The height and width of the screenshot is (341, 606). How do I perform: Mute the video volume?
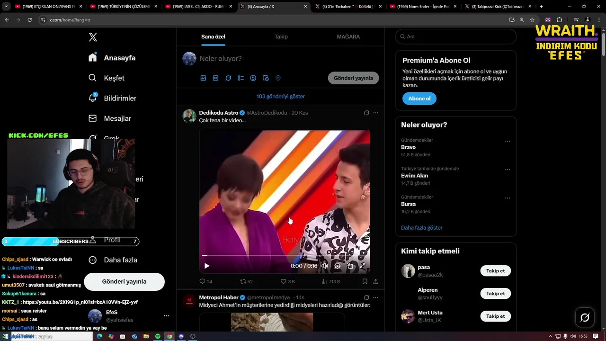point(325,266)
